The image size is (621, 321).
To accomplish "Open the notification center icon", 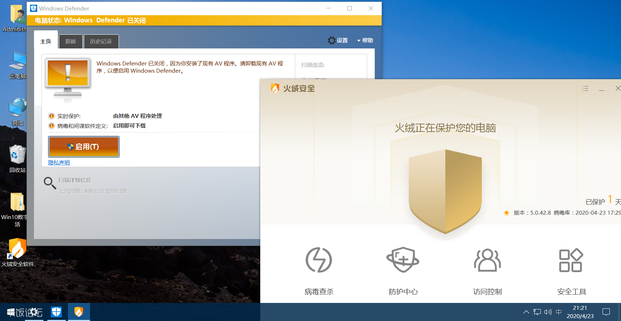I will [606, 312].
